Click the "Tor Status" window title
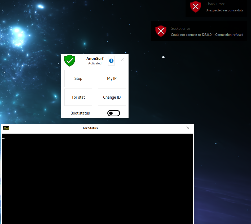 pos(90,128)
